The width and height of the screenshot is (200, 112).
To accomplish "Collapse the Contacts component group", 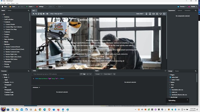I will [x=3, y=22].
